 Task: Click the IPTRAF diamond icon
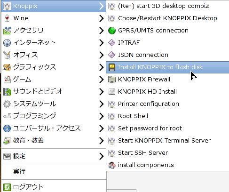[112, 43]
